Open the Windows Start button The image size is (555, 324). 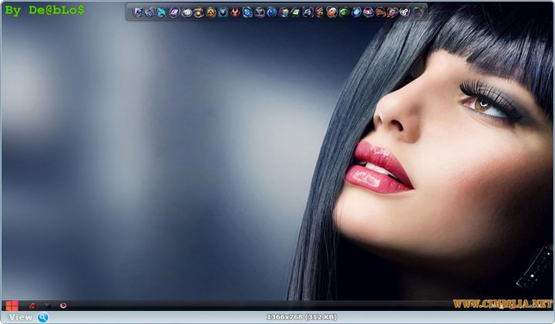pos(12,306)
